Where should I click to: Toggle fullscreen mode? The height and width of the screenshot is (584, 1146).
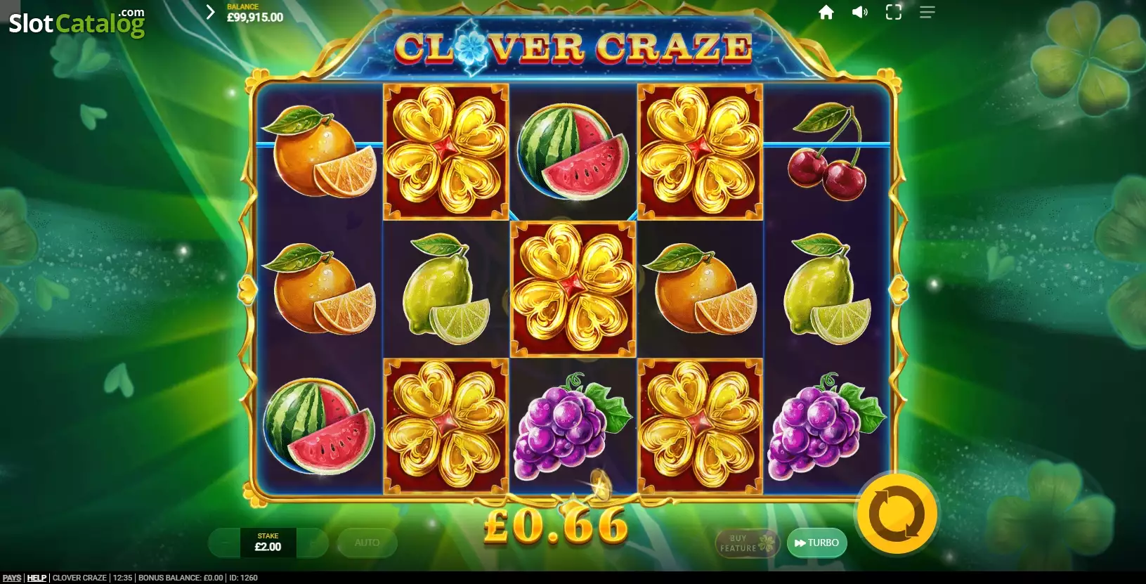coord(894,13)
